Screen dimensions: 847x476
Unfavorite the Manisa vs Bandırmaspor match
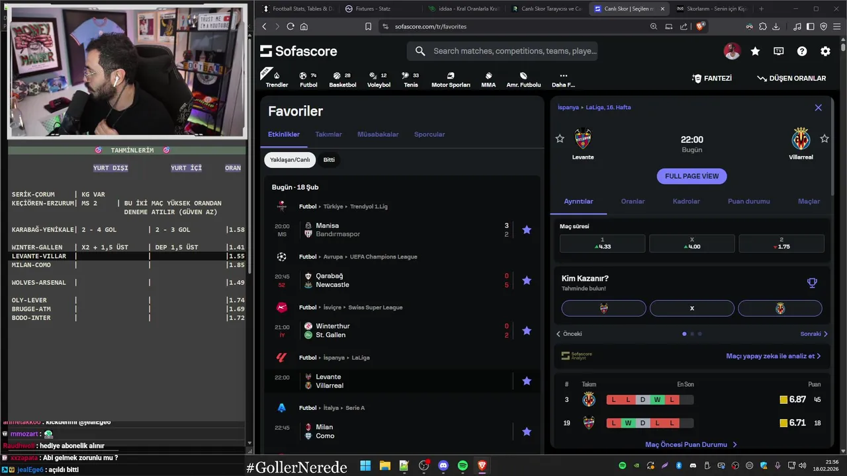point(527,230)
